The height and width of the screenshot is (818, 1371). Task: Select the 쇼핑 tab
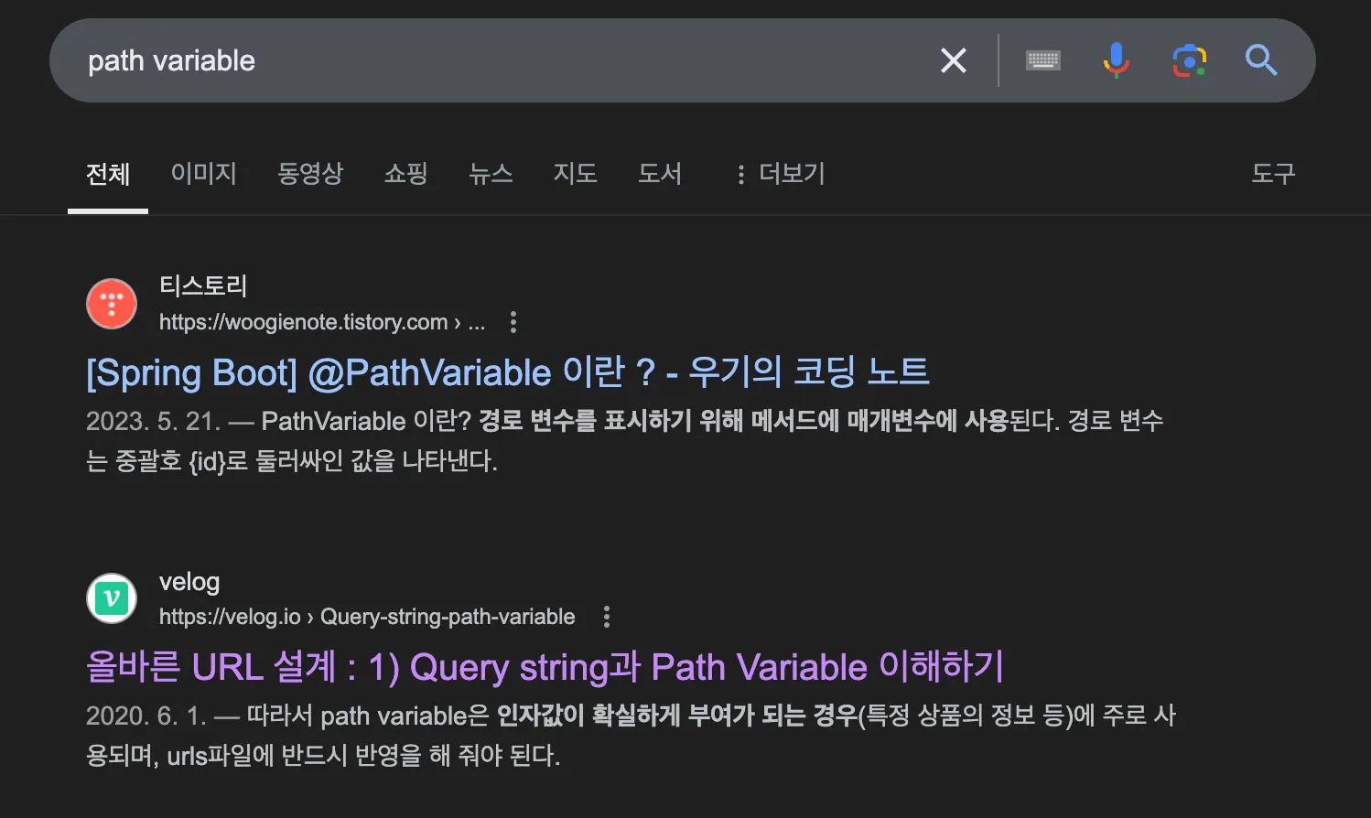point(405,174)
